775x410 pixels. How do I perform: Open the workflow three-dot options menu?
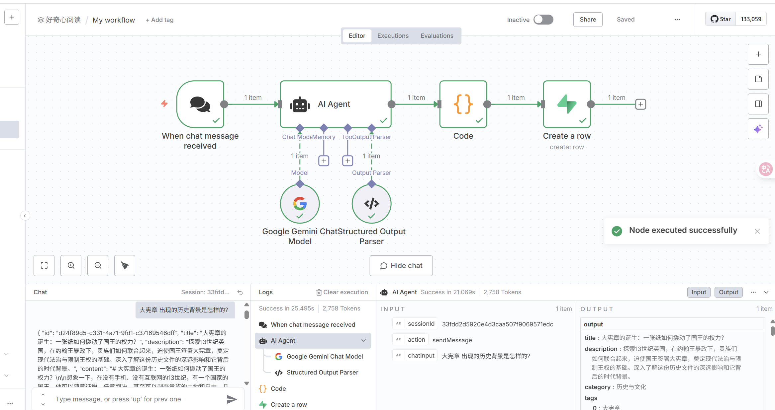coord(677,20)
